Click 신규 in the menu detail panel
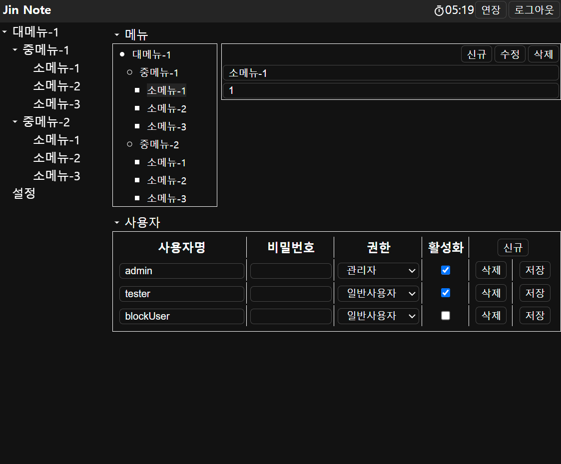 pyautogui.click(x=476, y=54)
